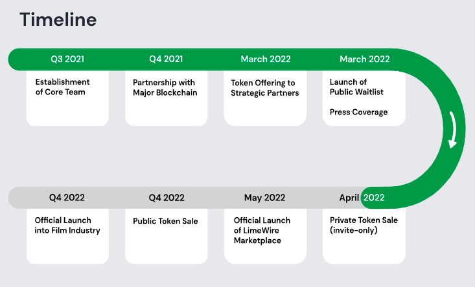Screen dimensions: 475x287
Task: Select the April 2022 timeline marker
Action: [362, 198]
